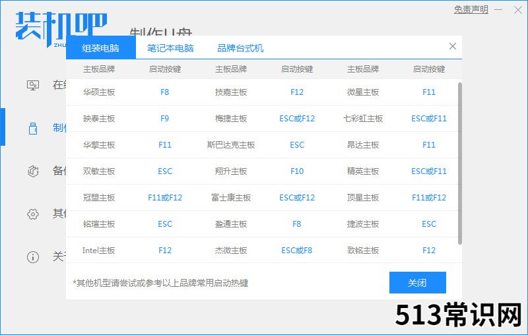Click the 盈通主板 cell
528x335 pixels.
click(231, 224)
